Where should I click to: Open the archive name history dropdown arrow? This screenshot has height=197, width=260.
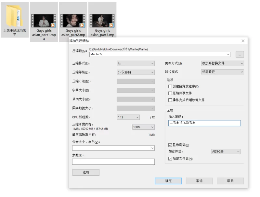pyautogui.click(x=228, y=54)
